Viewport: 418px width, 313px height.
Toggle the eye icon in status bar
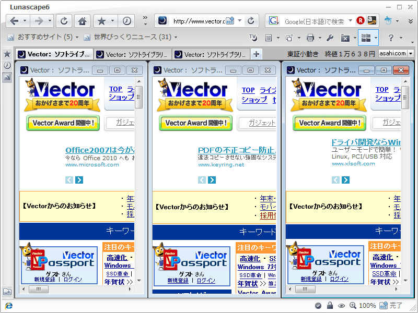342,306
